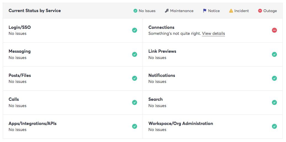The height and width of the screenshot is (142, 286).
Task: Open the View details link
Action: tap(213, 34)
